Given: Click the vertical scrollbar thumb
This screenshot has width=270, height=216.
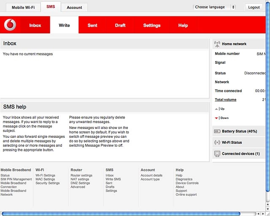Looking at the screenshot, I should (268, 96).
